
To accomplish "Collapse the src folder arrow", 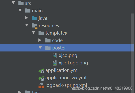I will tap(13, 3).
